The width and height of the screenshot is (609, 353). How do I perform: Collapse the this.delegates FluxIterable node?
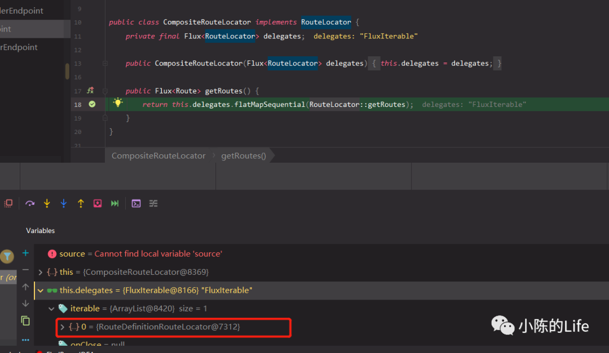pos(41,291)
